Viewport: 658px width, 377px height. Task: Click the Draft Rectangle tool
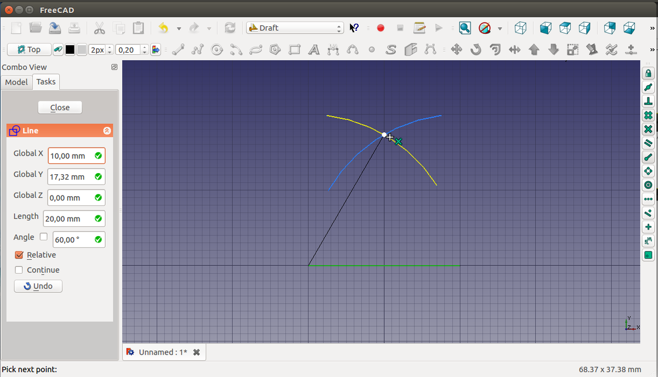[x=294, y=50]
